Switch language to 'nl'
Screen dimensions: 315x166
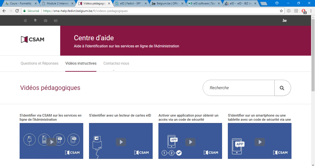(25, 20)
